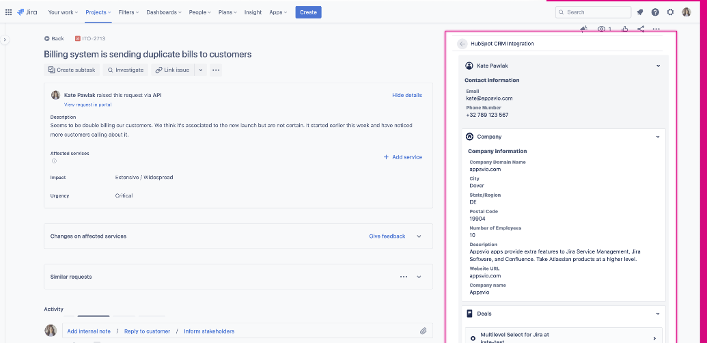Open Insight in top navigation

point(253,12)
